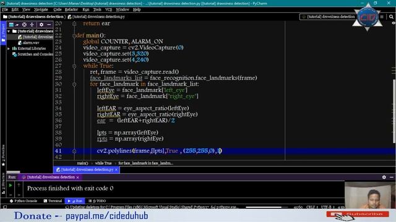Open the Terminal tool window
Viewport: 396px width, 222px height.
click(x=53, y=201)
